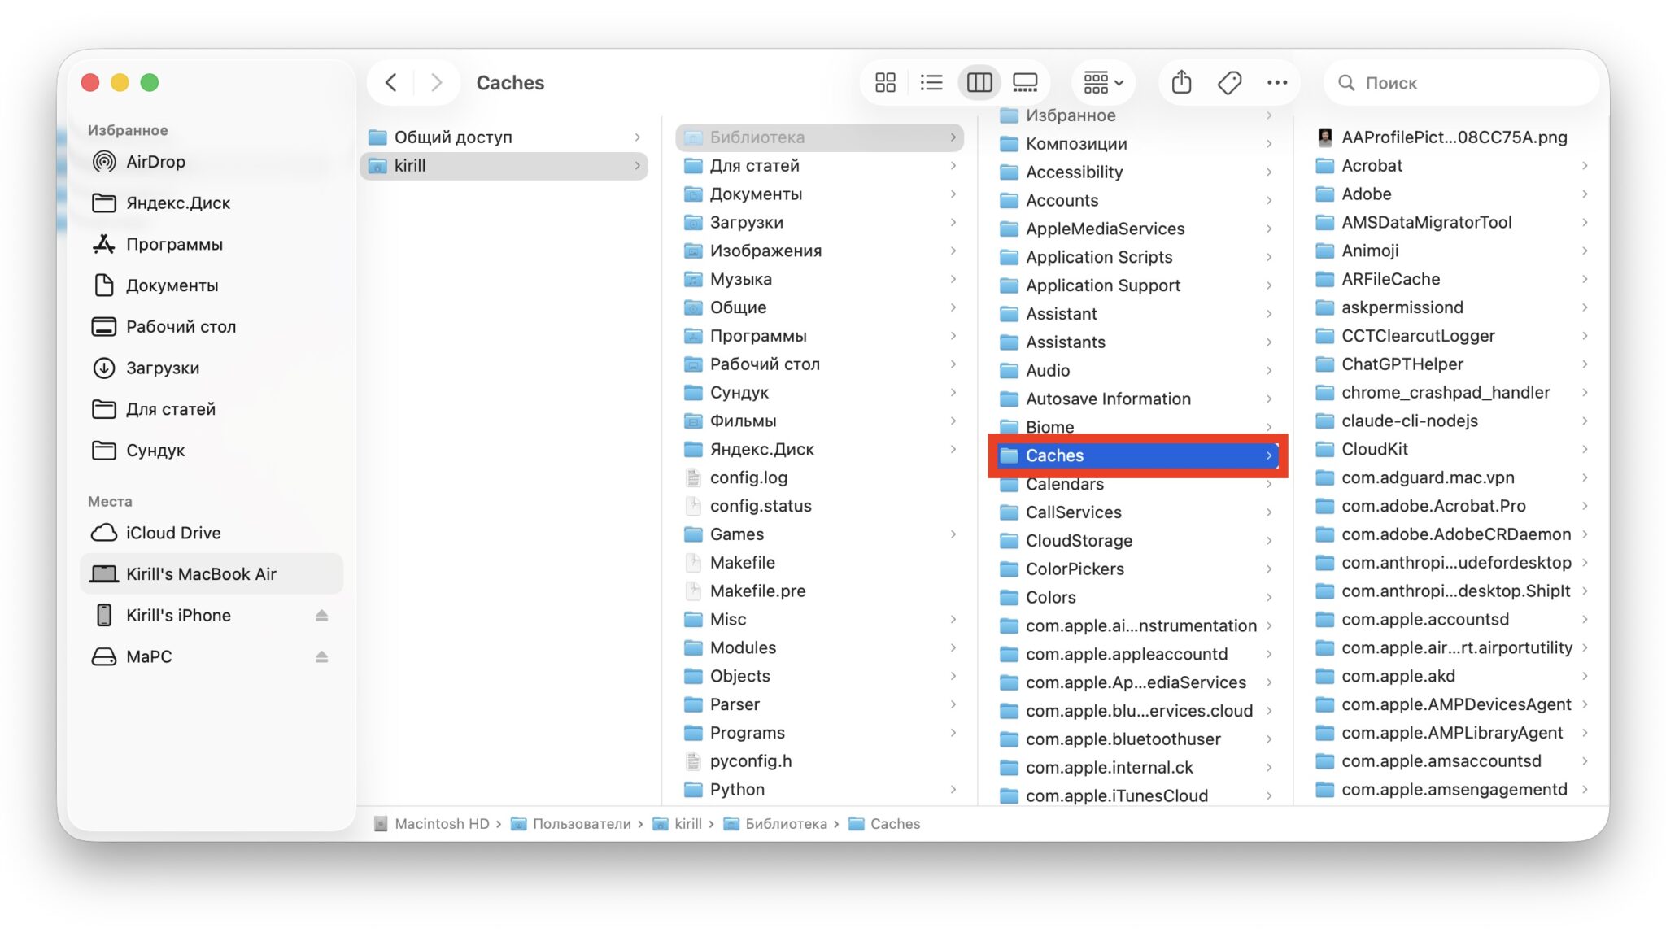Expand the Application Support folder chevron

pos(1268,285)
